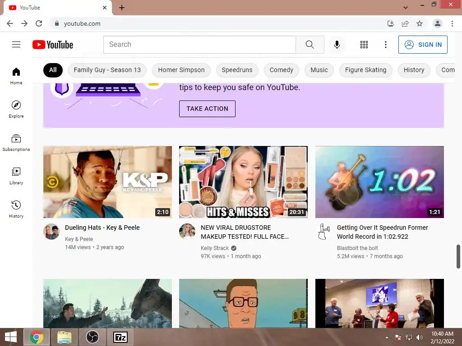Open new browser tab
462x346 pixels.
click(122, 8)
